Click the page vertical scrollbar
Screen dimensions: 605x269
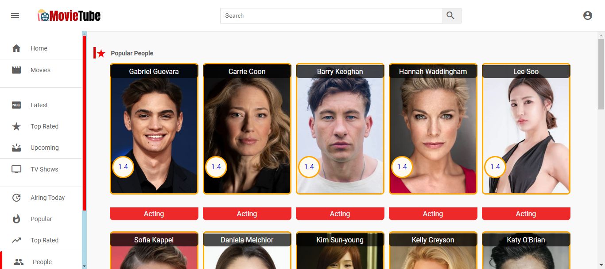601,74
